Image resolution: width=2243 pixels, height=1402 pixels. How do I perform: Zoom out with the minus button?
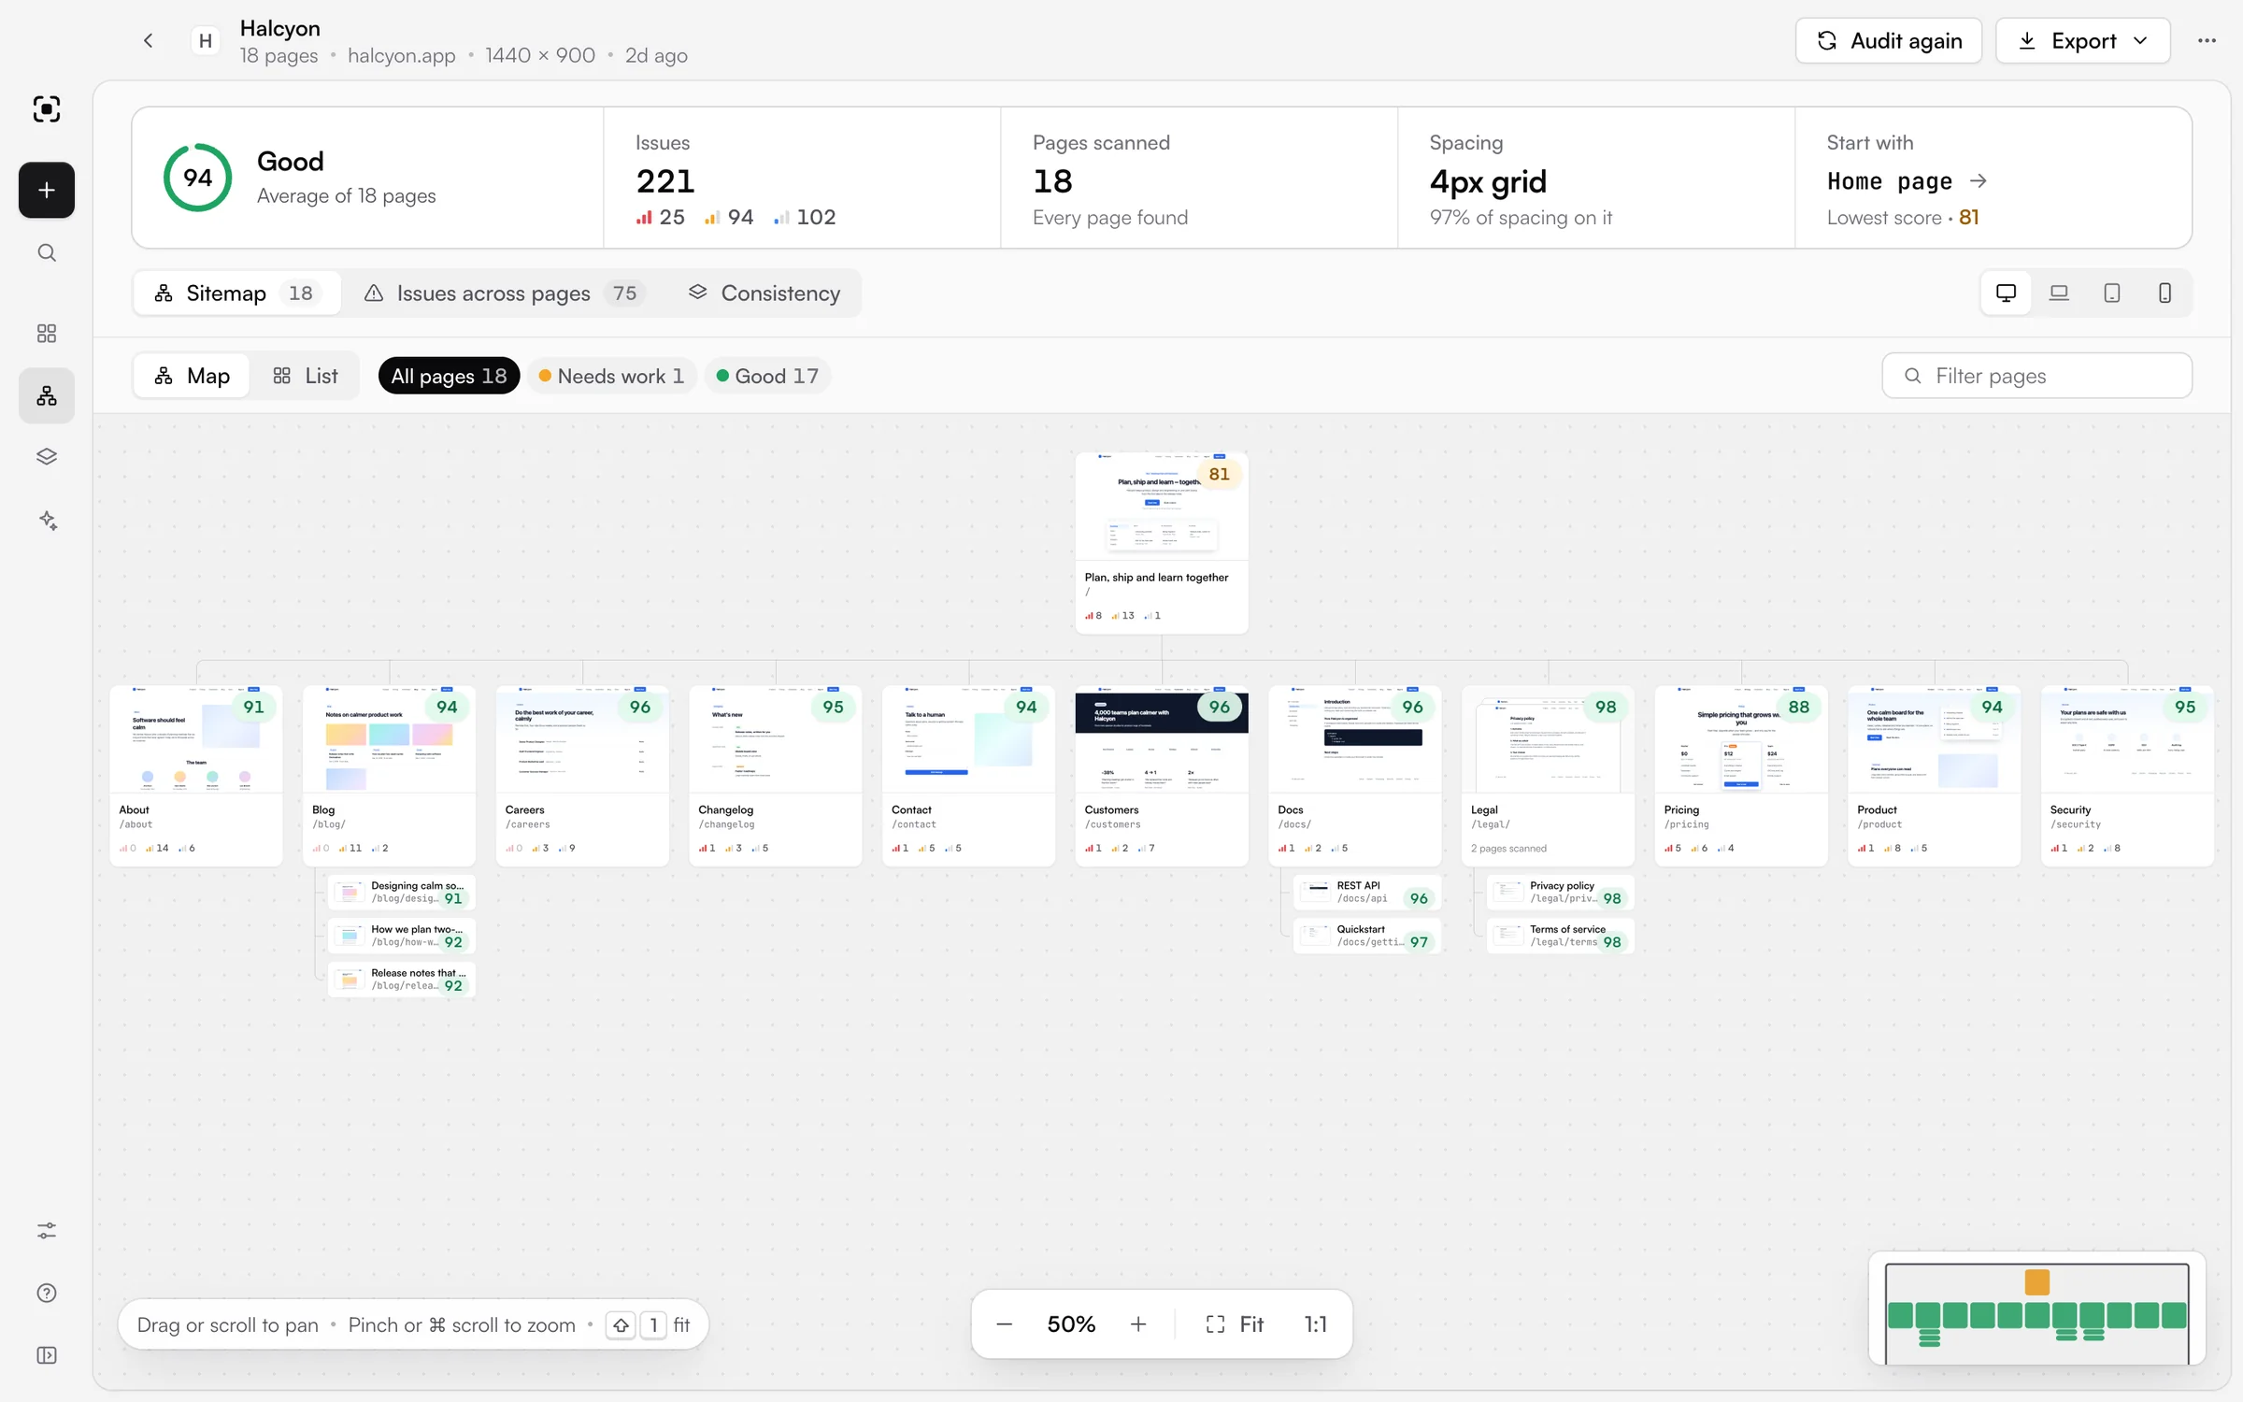click(x=1005, y=1324)
